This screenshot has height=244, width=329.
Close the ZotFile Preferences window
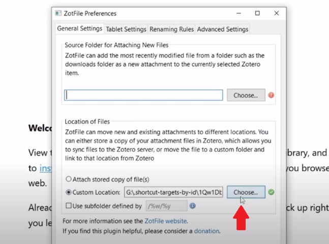[x=276, y=13]
